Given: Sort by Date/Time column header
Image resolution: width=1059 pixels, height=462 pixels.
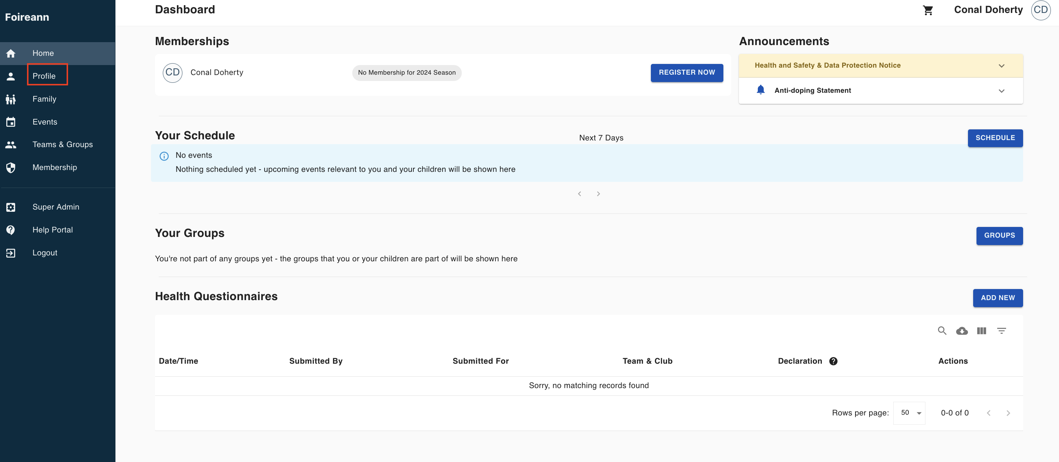Looking at the screenshot, I should pos(178,361).
